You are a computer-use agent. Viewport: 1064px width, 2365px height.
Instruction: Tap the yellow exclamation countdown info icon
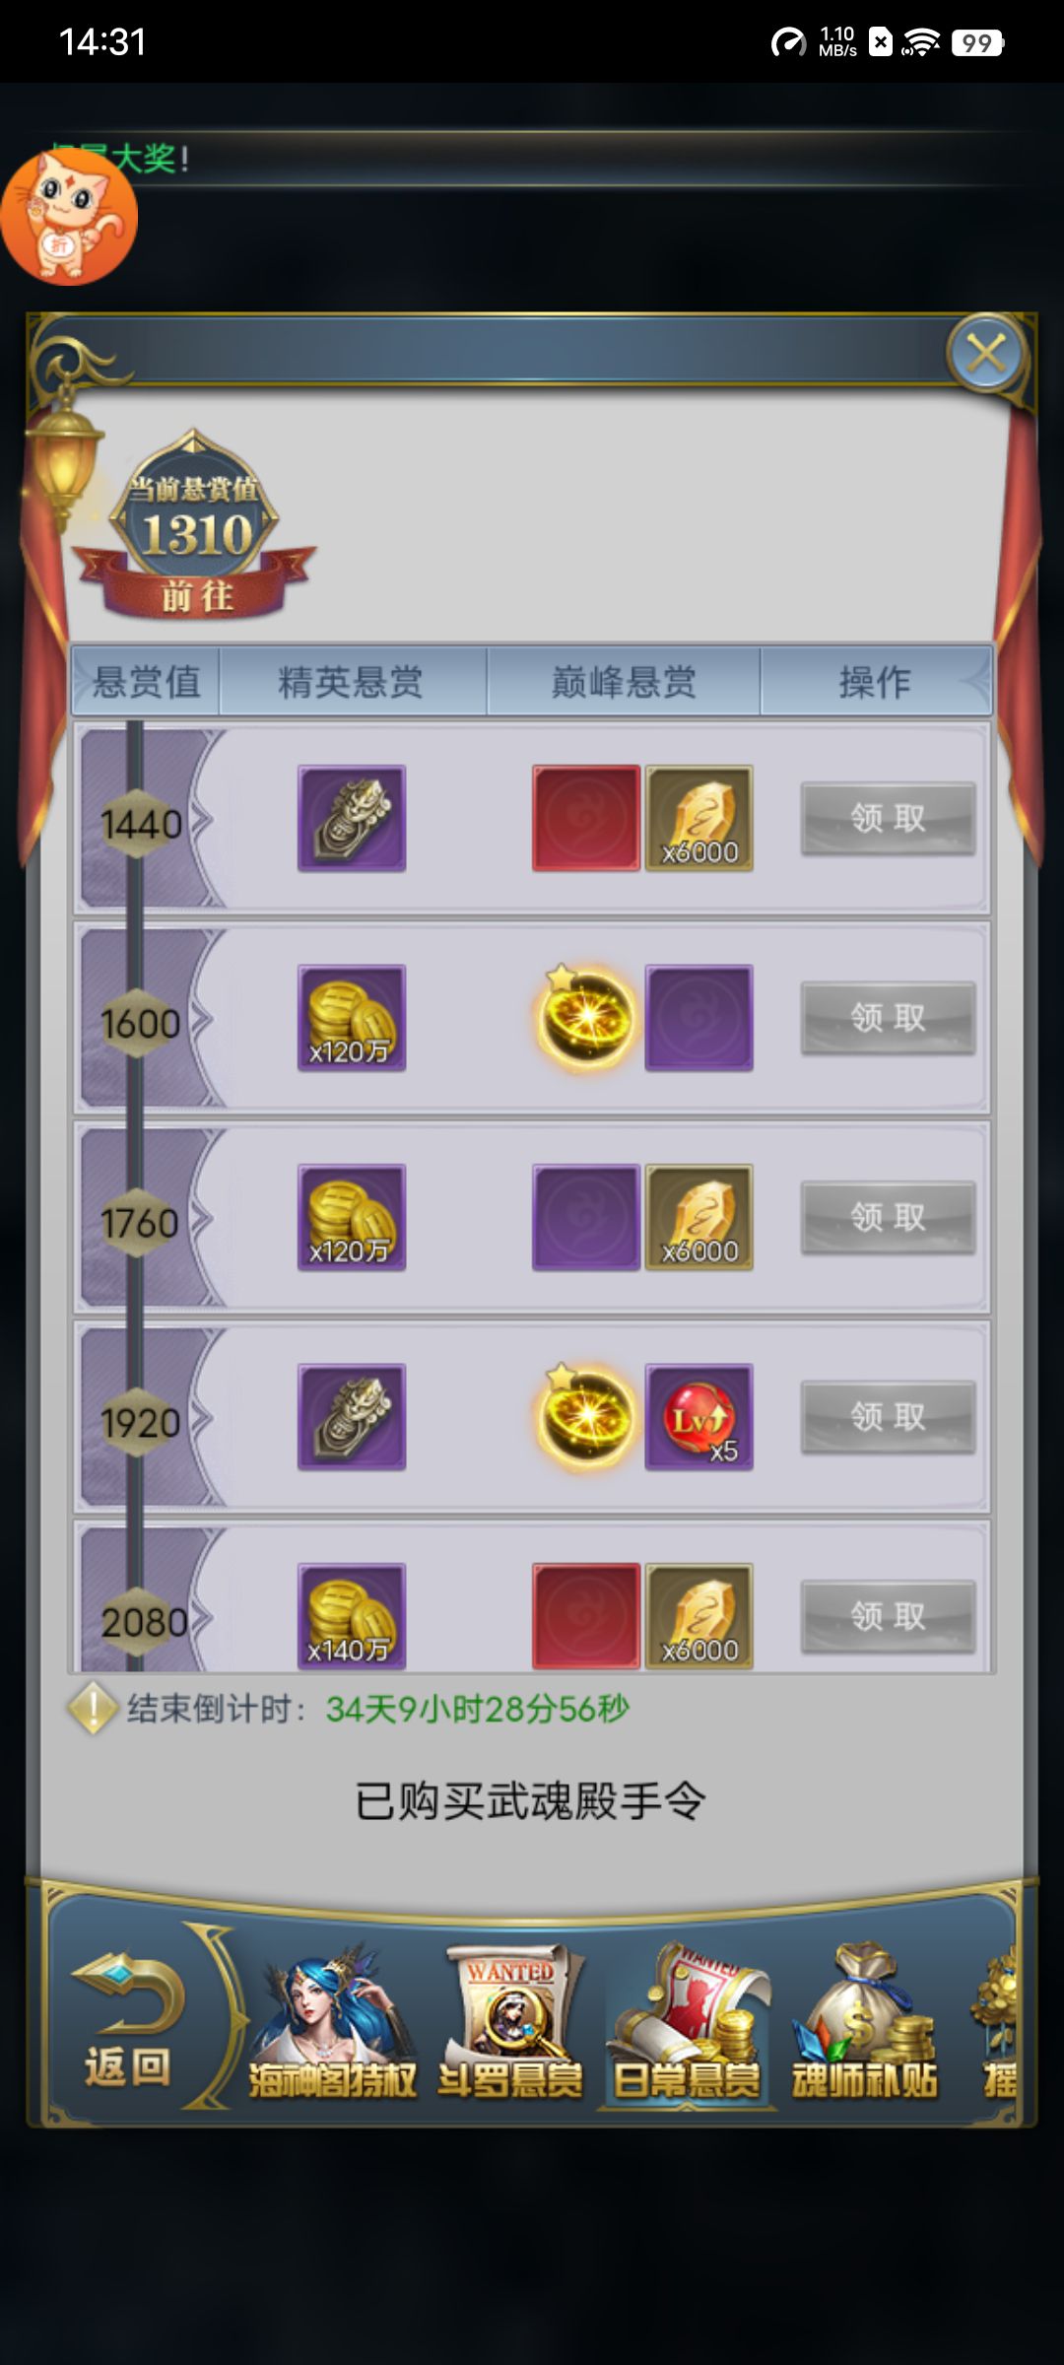(x=93, y=1708)
